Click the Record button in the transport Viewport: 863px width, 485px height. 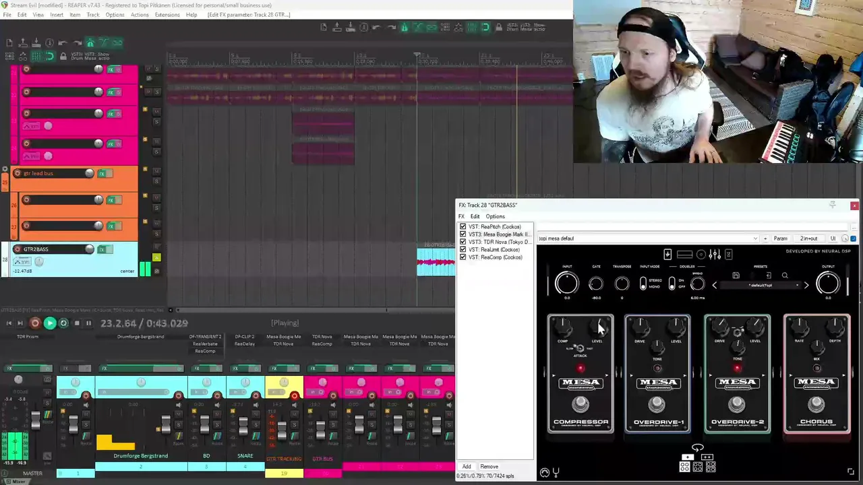click(35, 323)
